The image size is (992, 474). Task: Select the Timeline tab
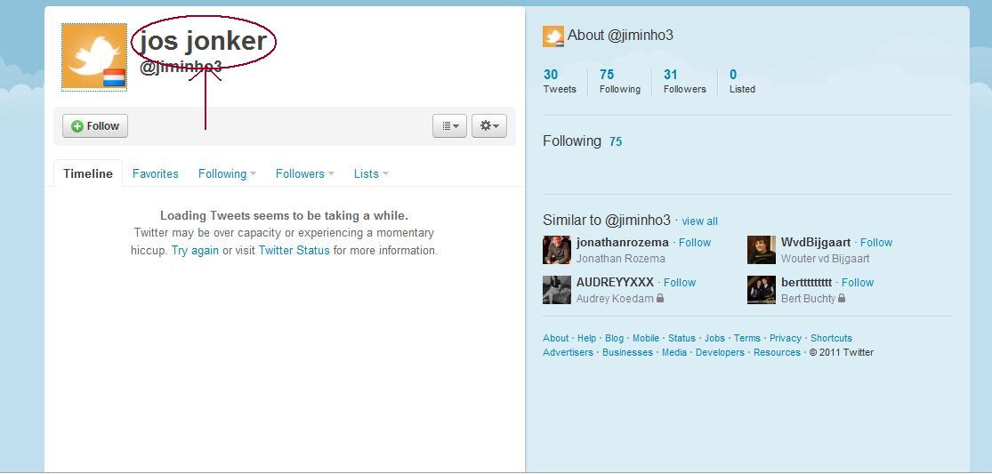(x=88, y=173)
